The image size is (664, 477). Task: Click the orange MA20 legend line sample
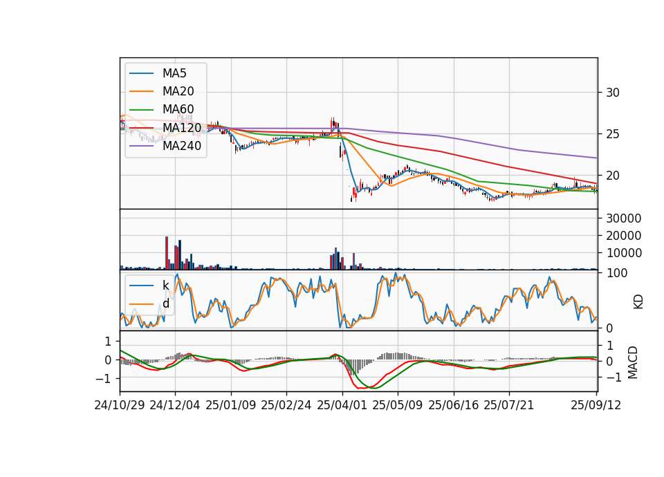click(141, 91)
